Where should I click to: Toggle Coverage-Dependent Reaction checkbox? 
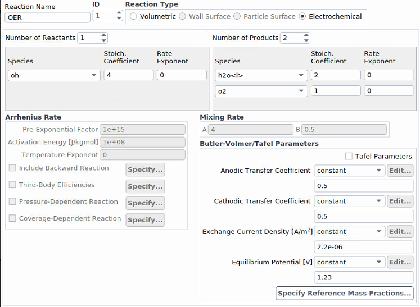(x=12, y=218)
